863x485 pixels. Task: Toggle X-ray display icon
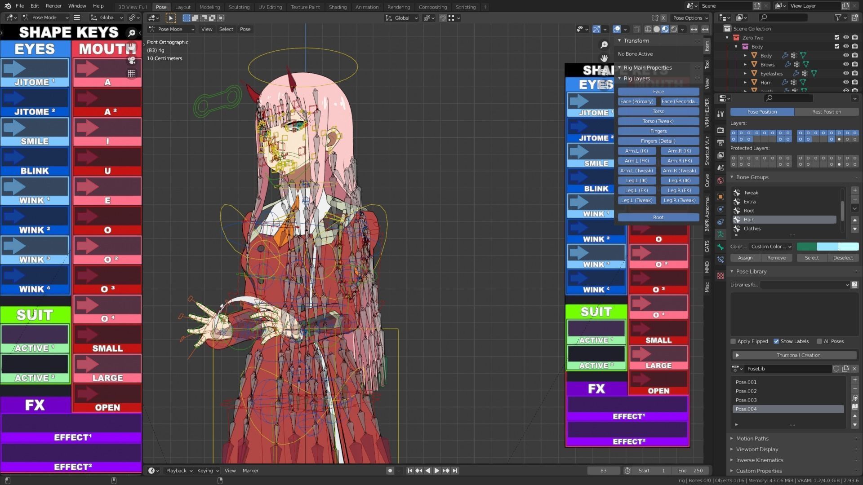636,29
